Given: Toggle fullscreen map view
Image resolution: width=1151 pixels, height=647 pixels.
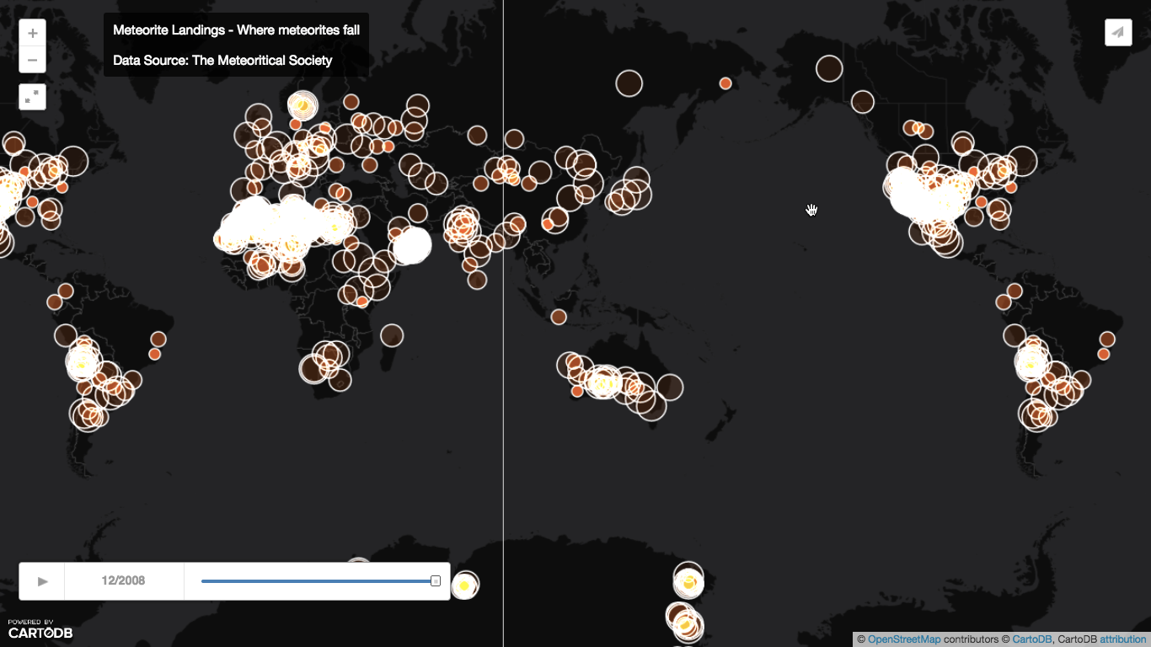Looking at the screenshot, I should (32, 97).
